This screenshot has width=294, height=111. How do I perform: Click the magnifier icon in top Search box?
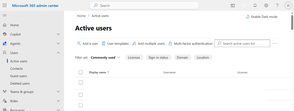click(x=96, y=5)
